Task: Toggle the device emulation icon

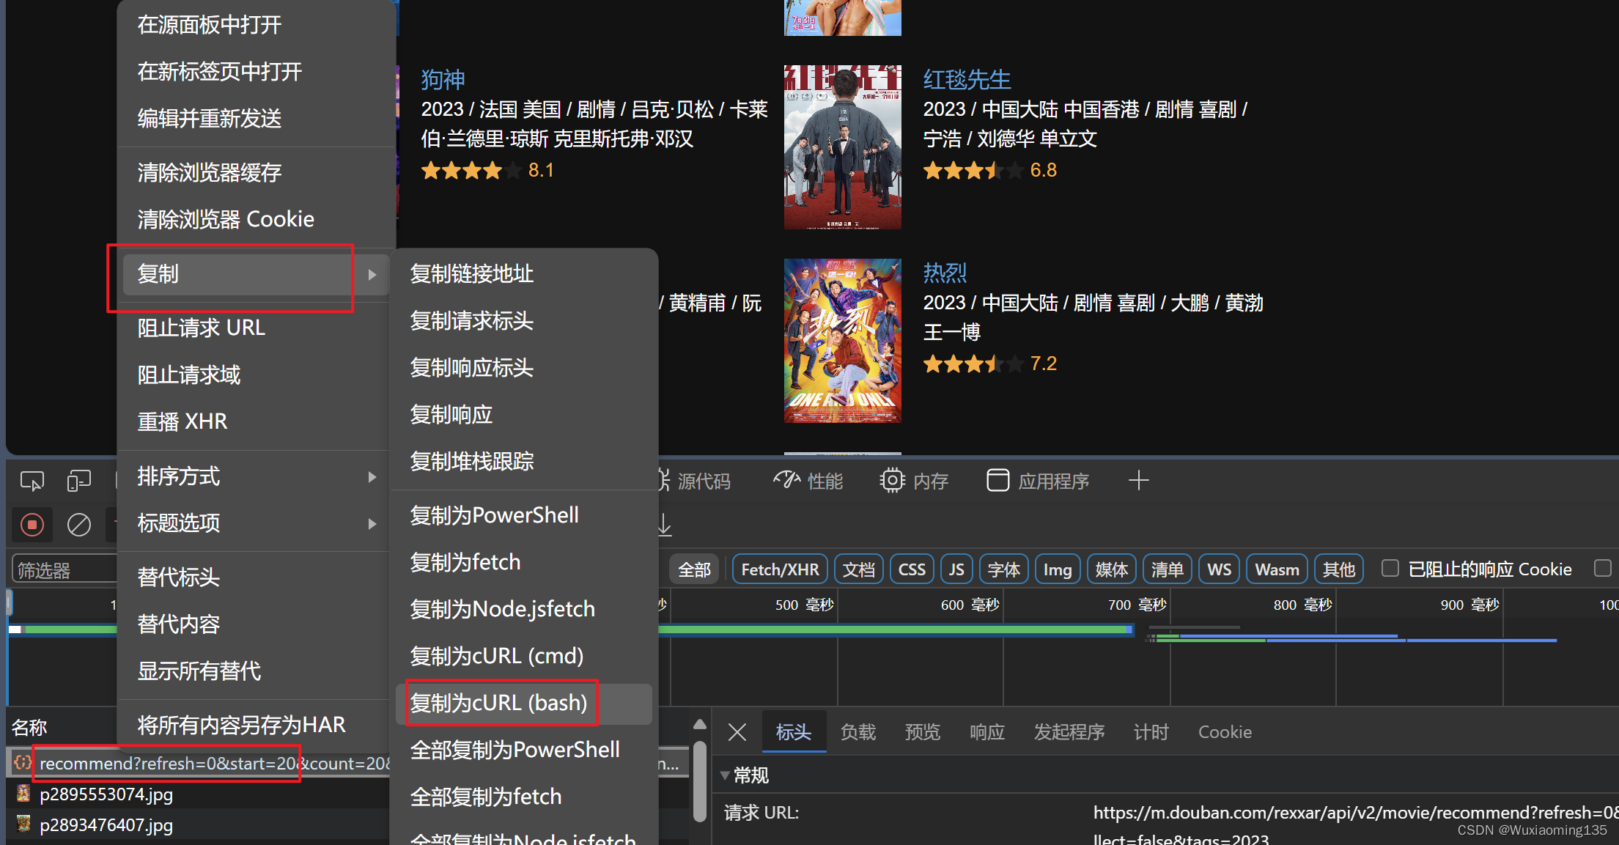Action: [78, 481]
